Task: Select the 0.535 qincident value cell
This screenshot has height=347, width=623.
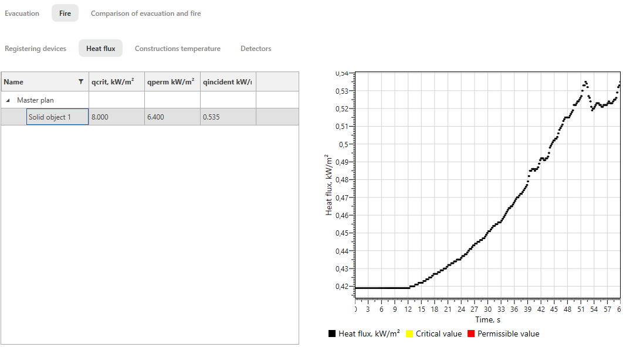Action: pyautogui.click(x=228, y=117)
